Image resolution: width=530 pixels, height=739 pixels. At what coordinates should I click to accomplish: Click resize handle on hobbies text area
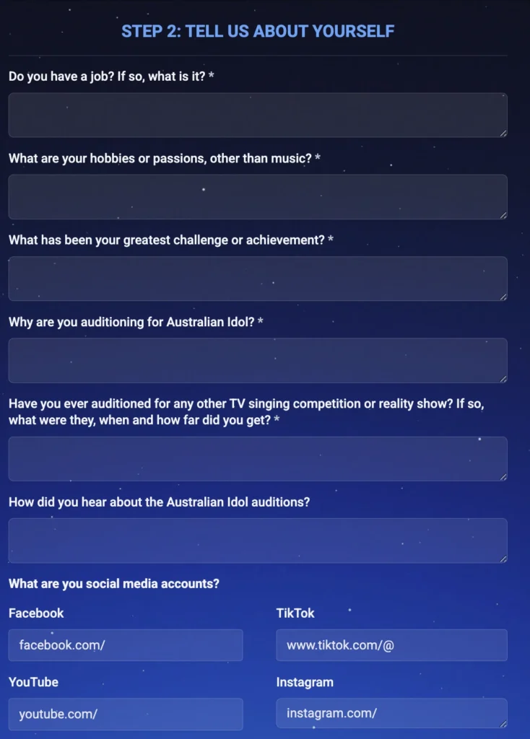pyautogui.click(x=503, y=215)
